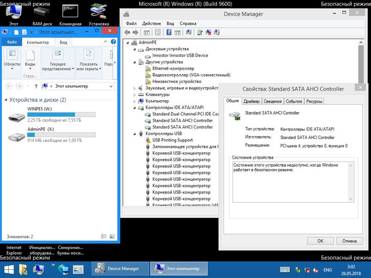Open Explorer address bar dropdown
The image size is (371, 278).
[x=111, y=86]
